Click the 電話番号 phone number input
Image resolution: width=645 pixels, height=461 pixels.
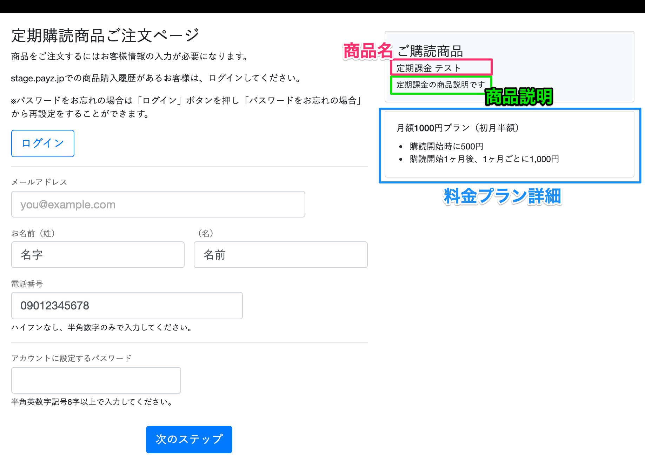pyautogui.click(x=127, y=306)
